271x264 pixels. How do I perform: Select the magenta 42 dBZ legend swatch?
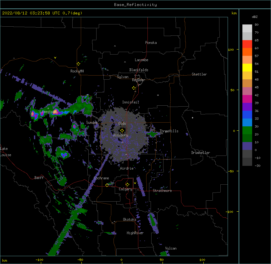click(247, 99)
